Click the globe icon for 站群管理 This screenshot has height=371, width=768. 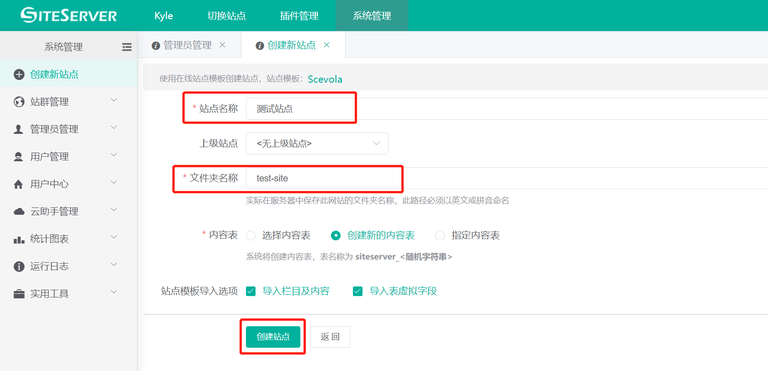(19, 102)
